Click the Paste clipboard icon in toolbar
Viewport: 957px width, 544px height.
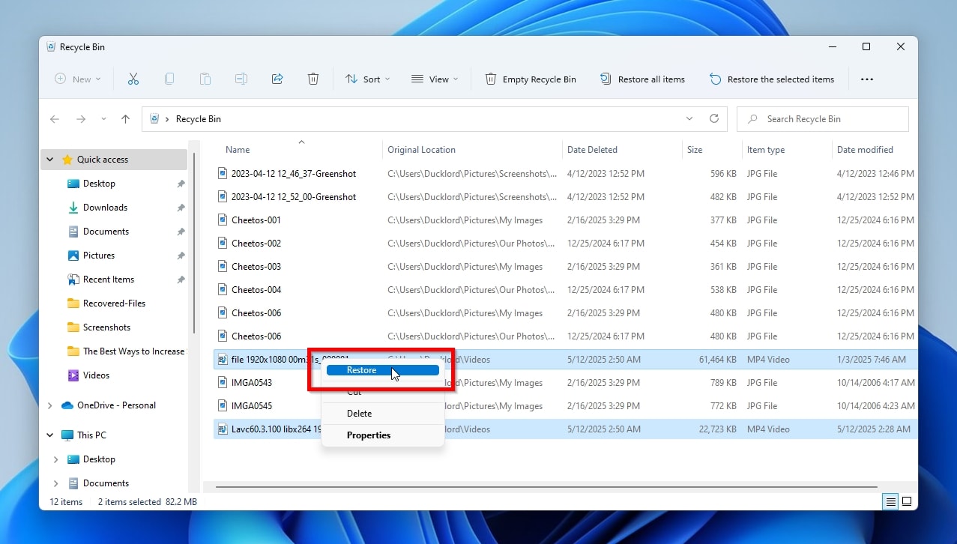[x=205, y=79]
